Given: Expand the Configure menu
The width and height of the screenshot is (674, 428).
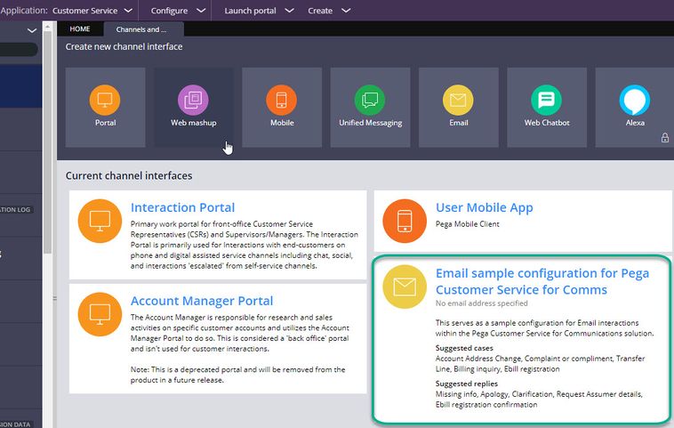Looking at the screenshot, I should point(178,11).
